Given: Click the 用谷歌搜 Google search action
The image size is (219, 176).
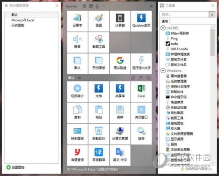Looking at the screenshot, I should (x=120, y=64).
